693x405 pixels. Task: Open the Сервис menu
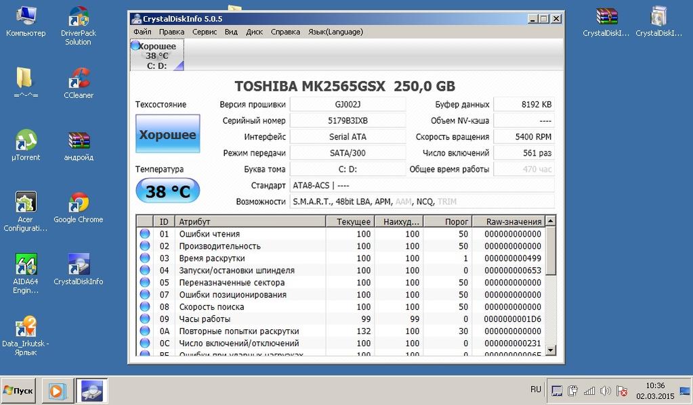pos(205,32)
